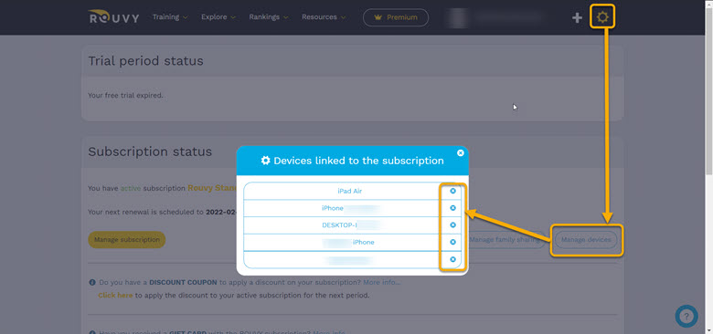Click the ROUVY logo
This screenshot has height=334, width=713.
(113, 17)
